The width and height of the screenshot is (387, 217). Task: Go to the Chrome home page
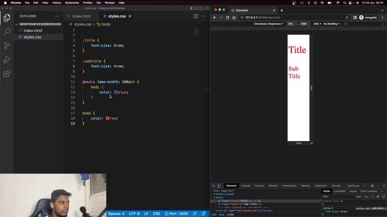tap(234, 17)
